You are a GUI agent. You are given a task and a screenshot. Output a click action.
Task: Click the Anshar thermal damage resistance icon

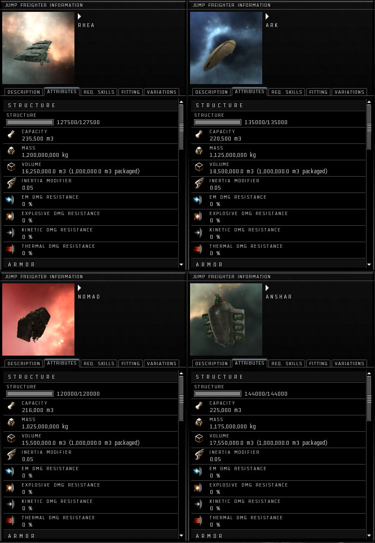[199, 520]
